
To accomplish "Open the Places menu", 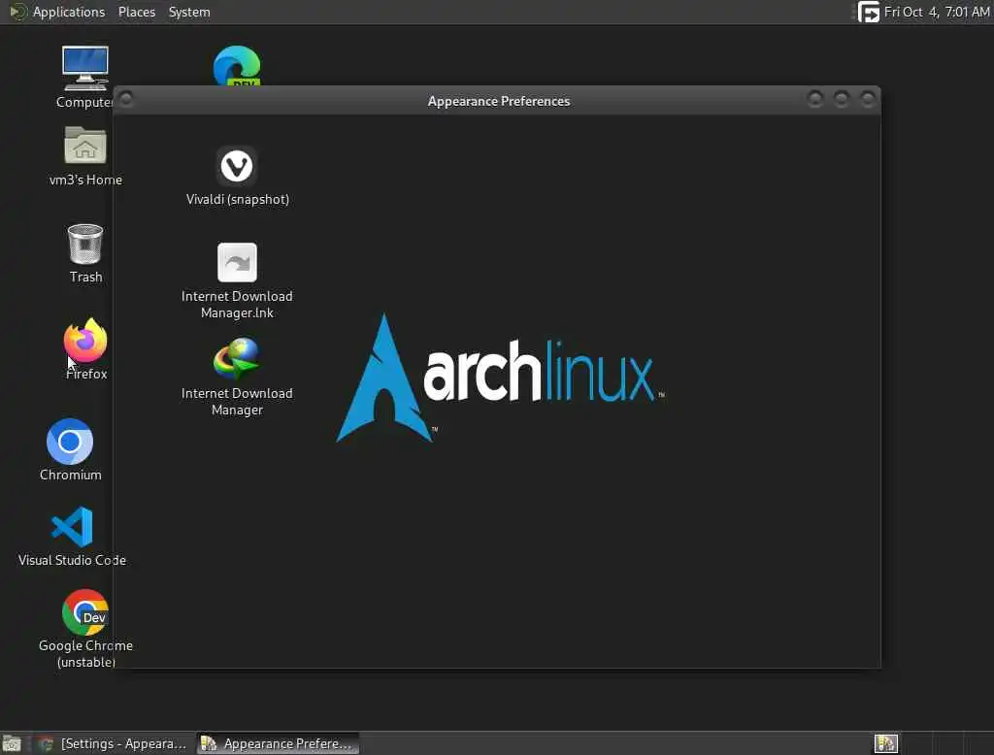I will [137, 12].
